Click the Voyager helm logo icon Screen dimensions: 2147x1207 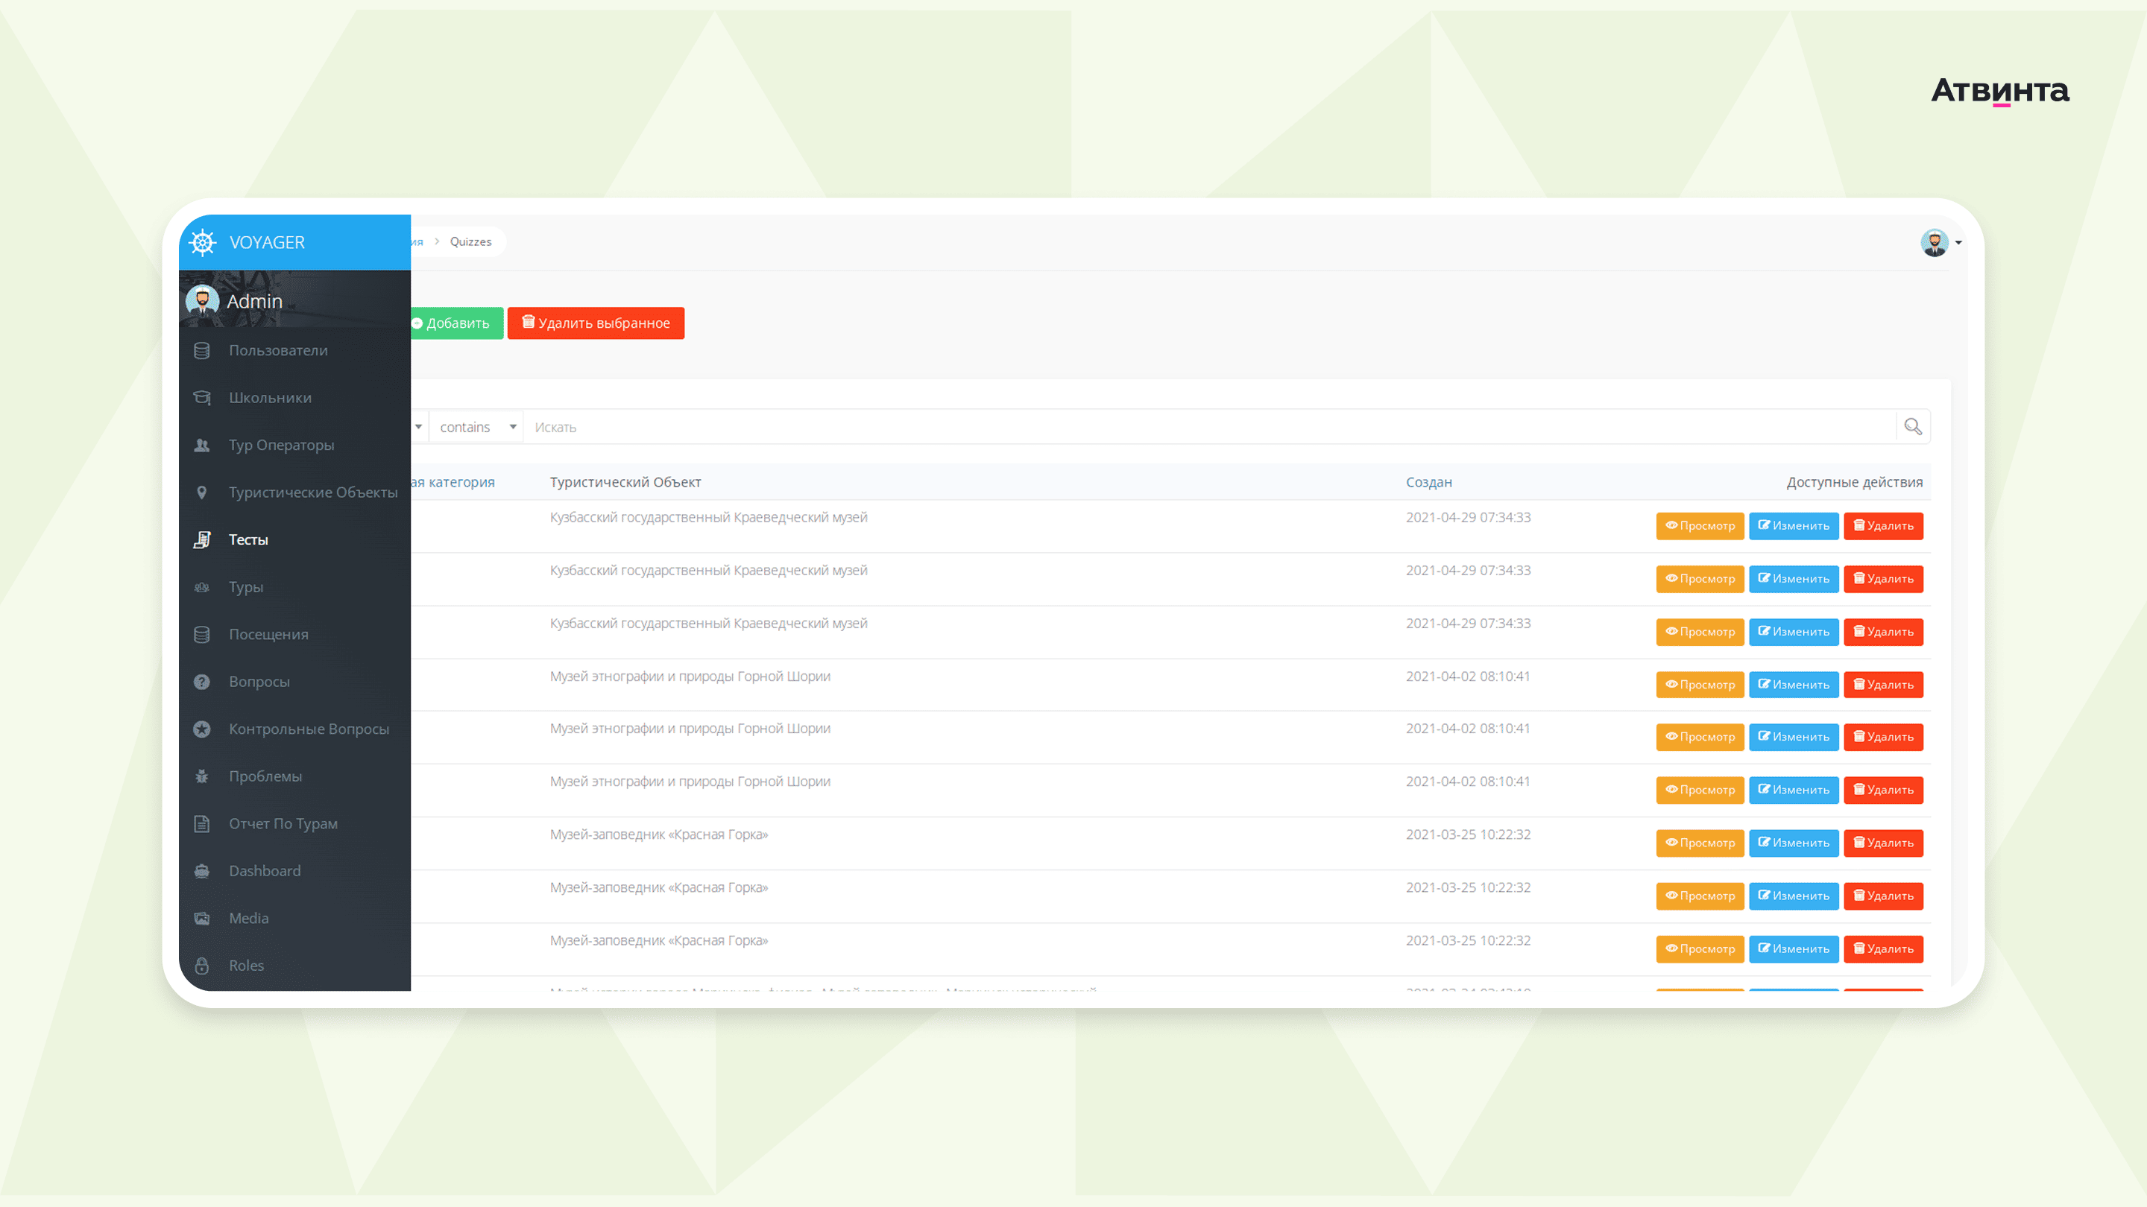tap(203, 242)
